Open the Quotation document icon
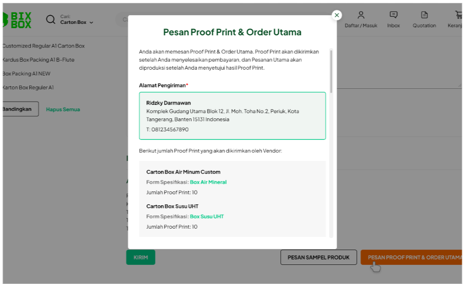The width and height of the screenshot is (464, 284). [x=424, y=15]
